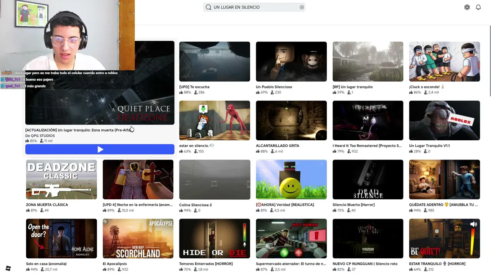Open the Home Alone Anomalies thumbnail
This screenshot has height=276, width=491.
coord(61,238)
